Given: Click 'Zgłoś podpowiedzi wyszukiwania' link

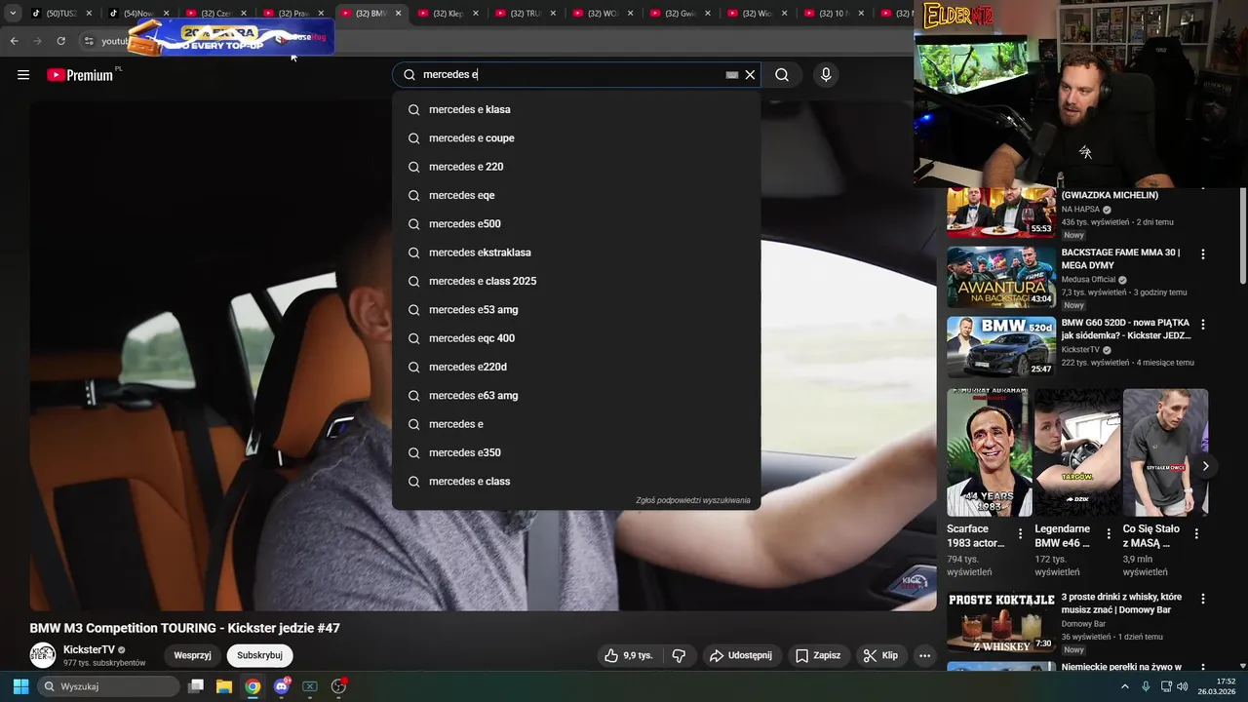Looking at the screenshot, I should point(693,500).
